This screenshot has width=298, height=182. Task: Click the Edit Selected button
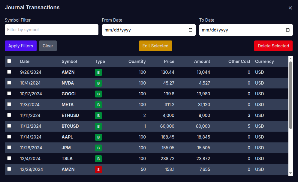[x=155, y=46]
